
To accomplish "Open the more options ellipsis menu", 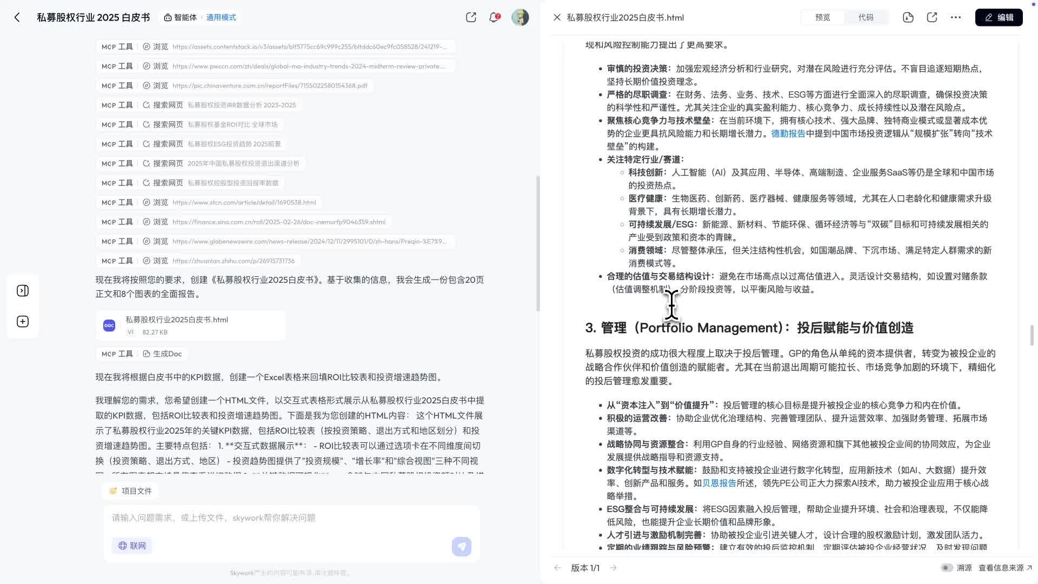I will click(956, 17).
